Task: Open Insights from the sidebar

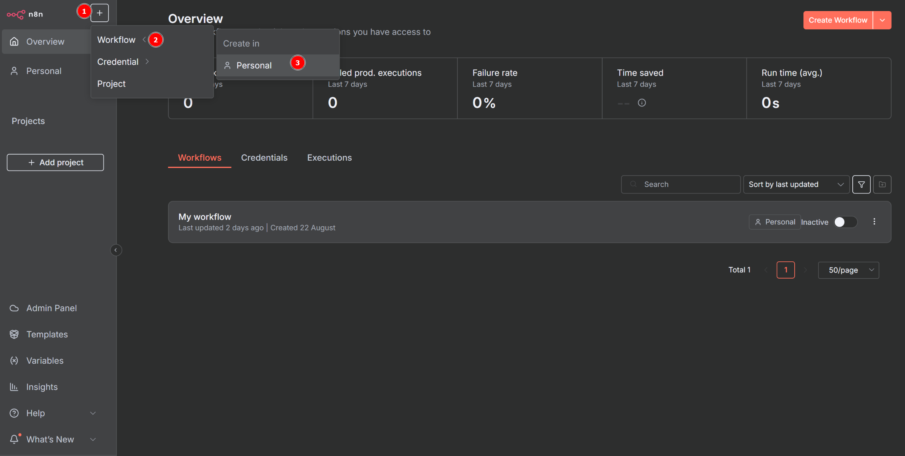Action: pyautogui.click(x=42, y=387)
